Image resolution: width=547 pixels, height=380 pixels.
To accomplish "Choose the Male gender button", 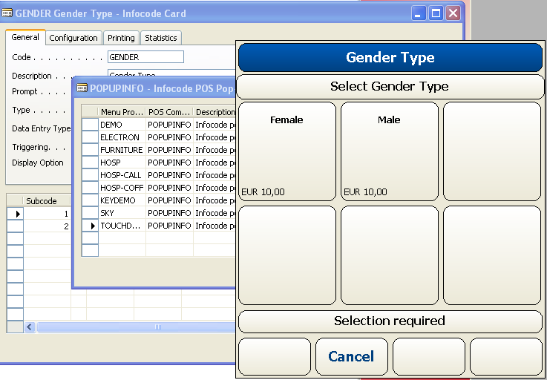I will tap(389, 151).
